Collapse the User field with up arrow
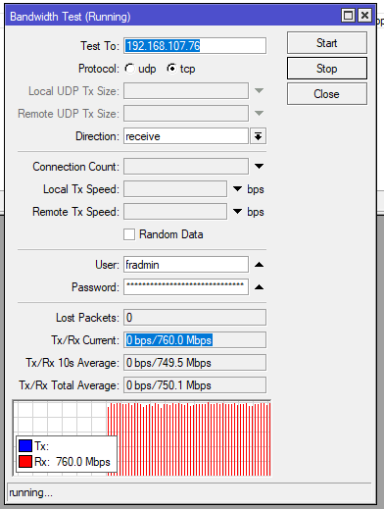This screenshot has height=509, width=384. [259, 265]
